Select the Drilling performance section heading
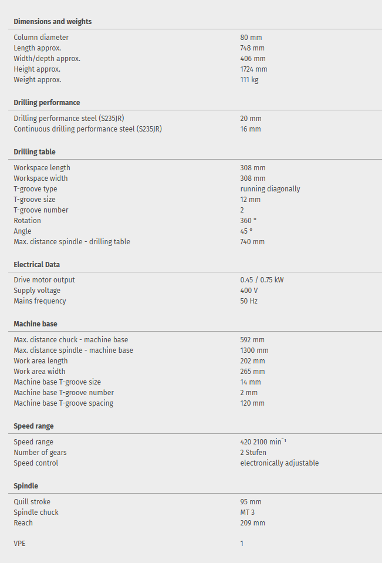This screenshot has height=563, width=382. click(x=46, y=103)
